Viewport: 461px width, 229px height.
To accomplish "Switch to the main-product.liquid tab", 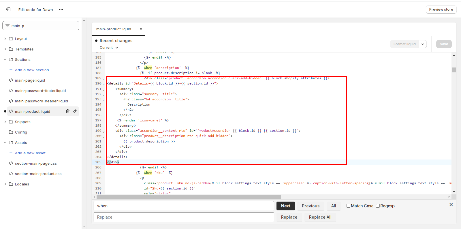I will point(114,29).
